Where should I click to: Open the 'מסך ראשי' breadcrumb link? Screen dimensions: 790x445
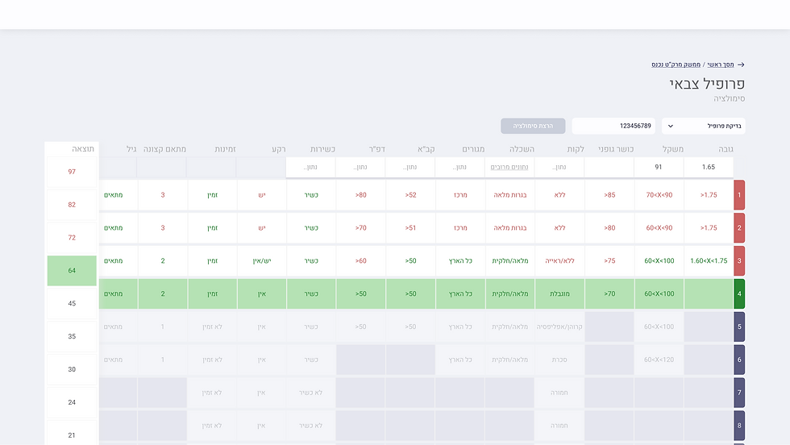coord(721,64)
